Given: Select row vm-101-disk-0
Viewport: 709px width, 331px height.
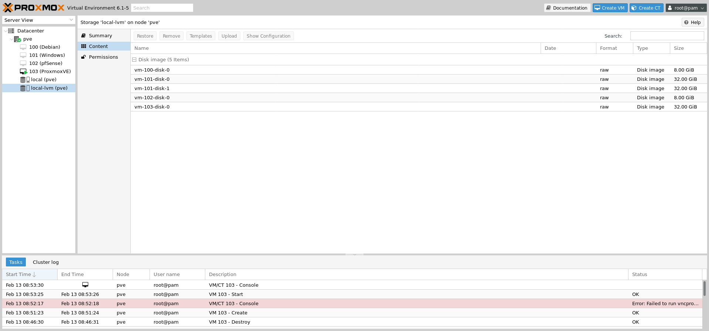Looking at the screenshot, I should click(x=419, y=79).
